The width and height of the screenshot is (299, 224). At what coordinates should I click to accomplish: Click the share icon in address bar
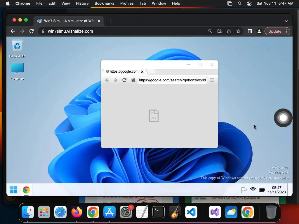229,31
